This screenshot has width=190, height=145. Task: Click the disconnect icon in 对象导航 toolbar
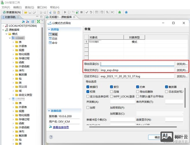tap(27, 21)
